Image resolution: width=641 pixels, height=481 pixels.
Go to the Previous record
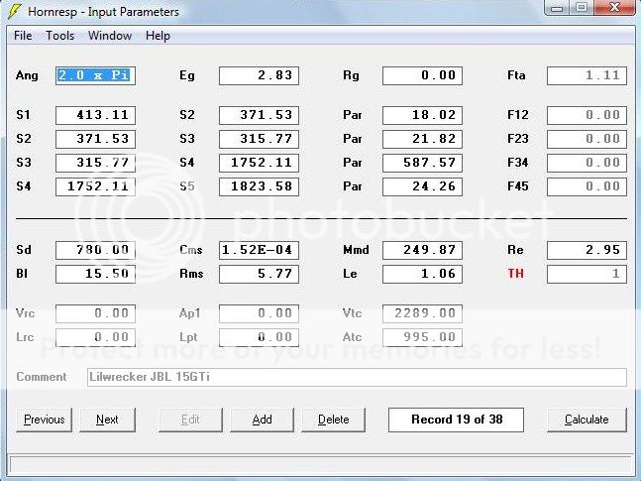pos(45,420)
